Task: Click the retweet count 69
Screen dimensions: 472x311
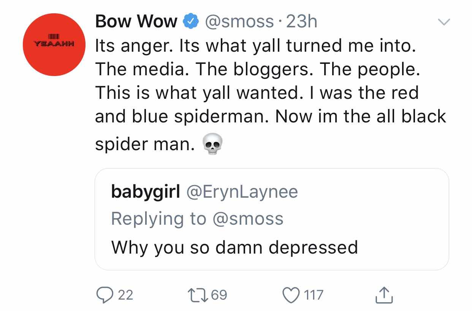Action: click(x=219, y=295)
